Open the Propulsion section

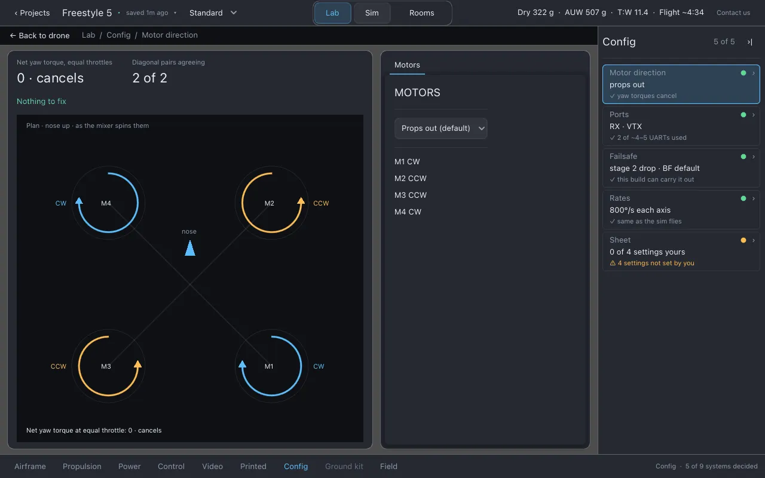click(x=82, y=466)
